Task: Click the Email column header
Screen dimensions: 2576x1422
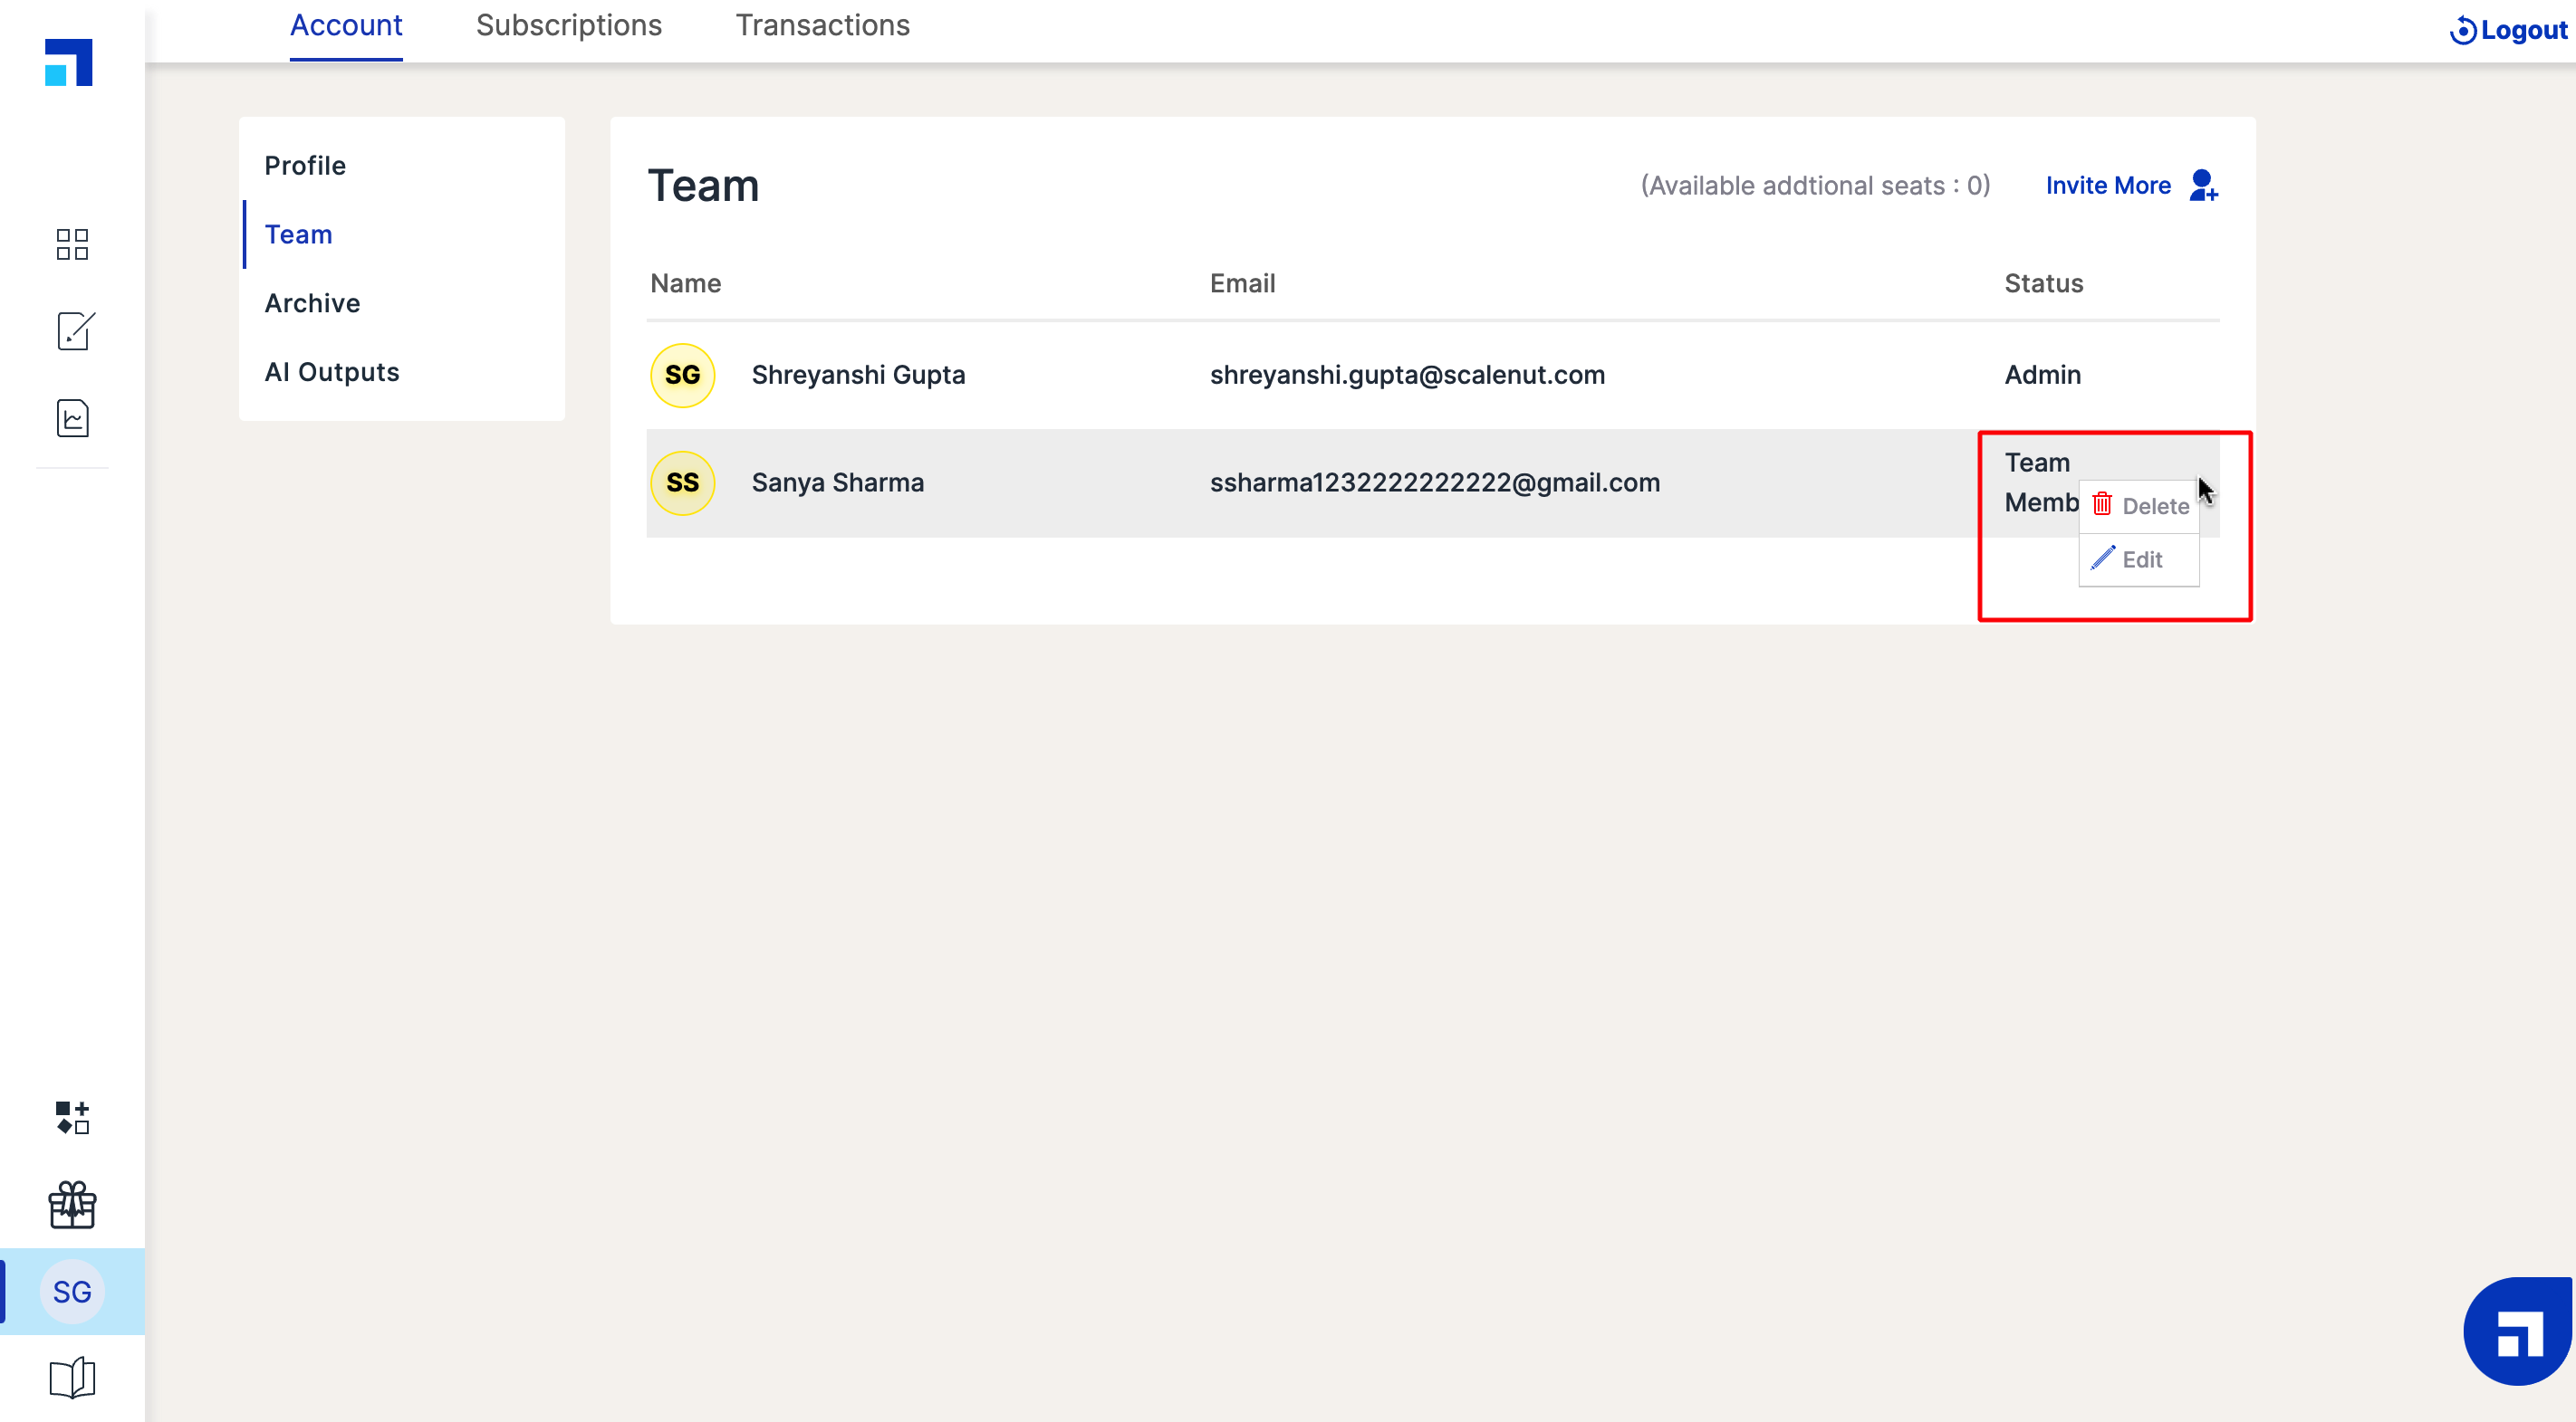Action: coord(1243,284)
